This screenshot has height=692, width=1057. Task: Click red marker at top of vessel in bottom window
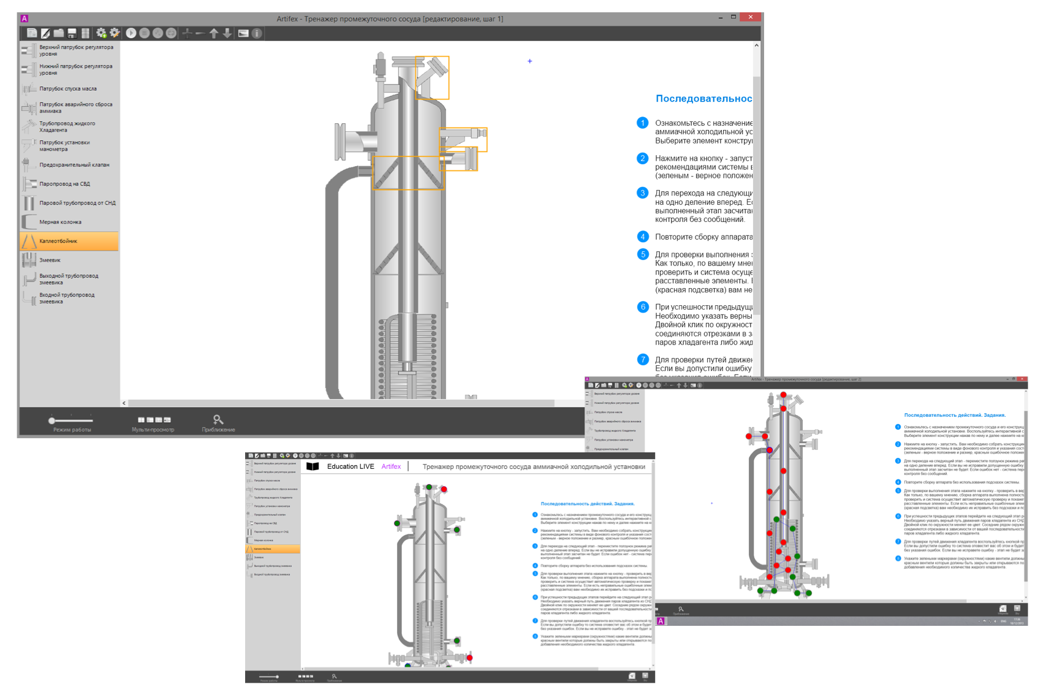[x=444, y=489]
